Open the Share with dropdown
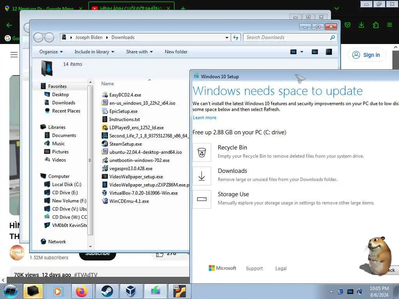The width and height of the screenshot is (399, 299). [x=139, y=52]
